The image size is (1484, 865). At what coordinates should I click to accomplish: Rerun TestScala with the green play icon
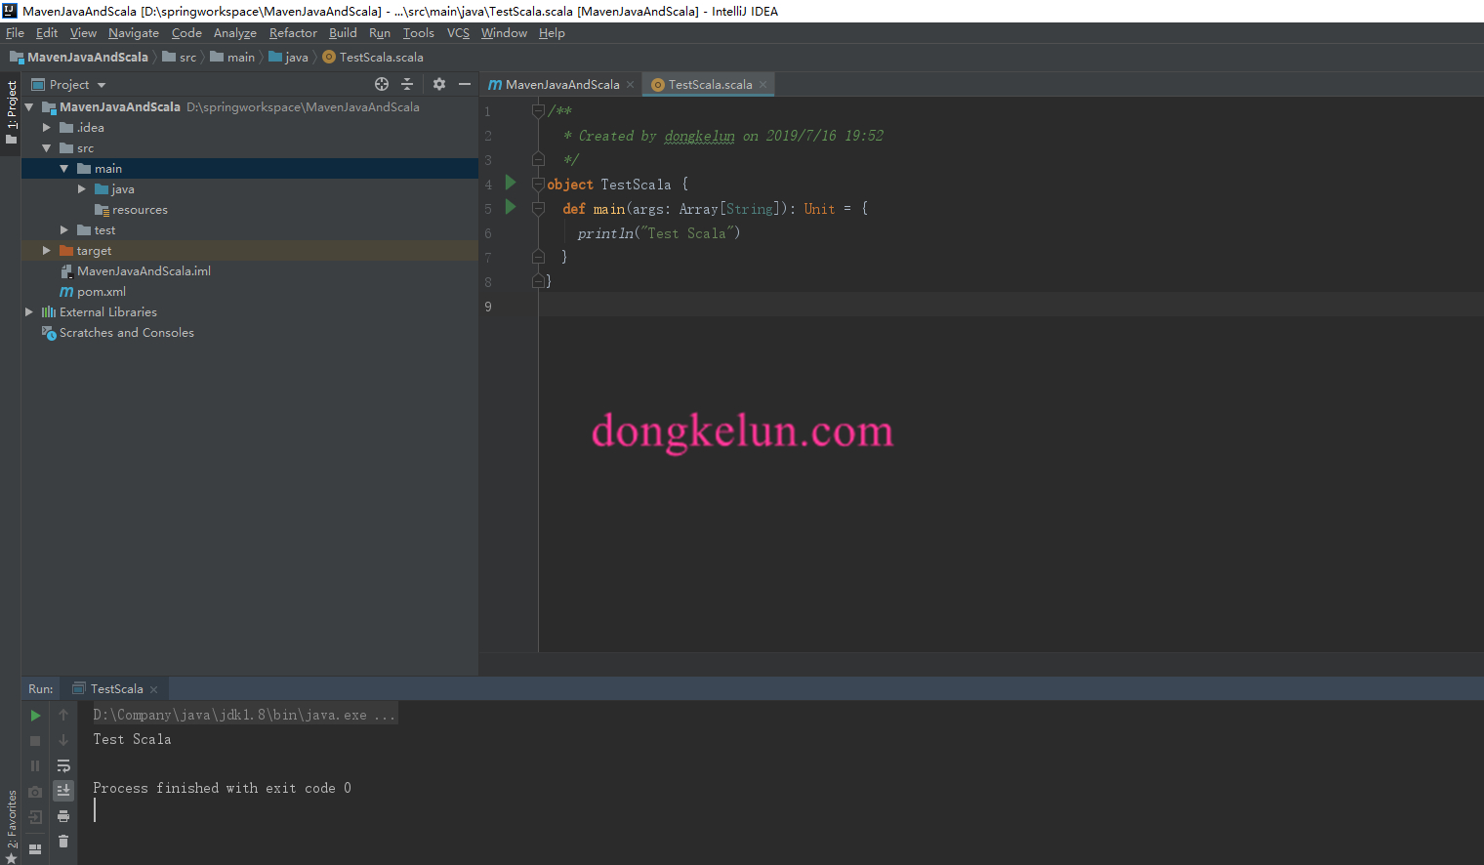coord(35,716)
